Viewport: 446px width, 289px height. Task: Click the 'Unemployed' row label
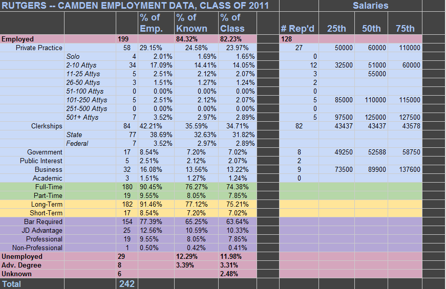point(22,257)
